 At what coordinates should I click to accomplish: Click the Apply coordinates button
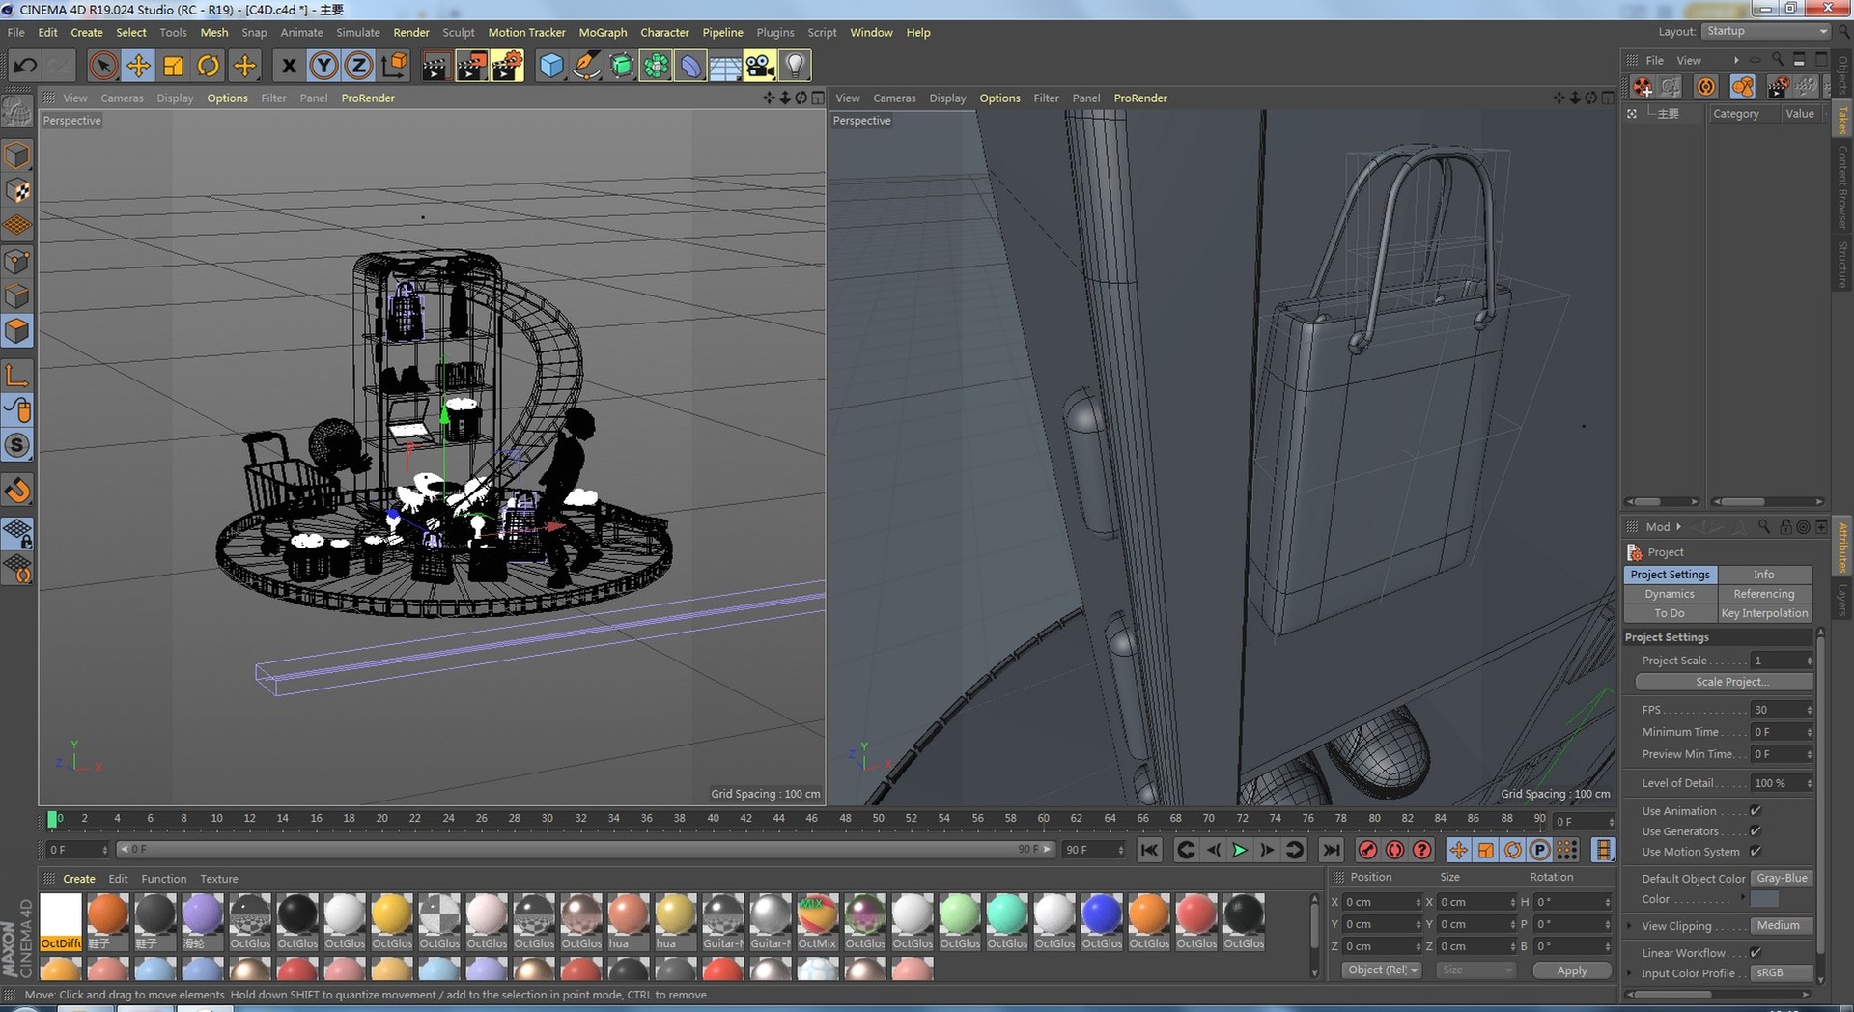pos(1572,970)
